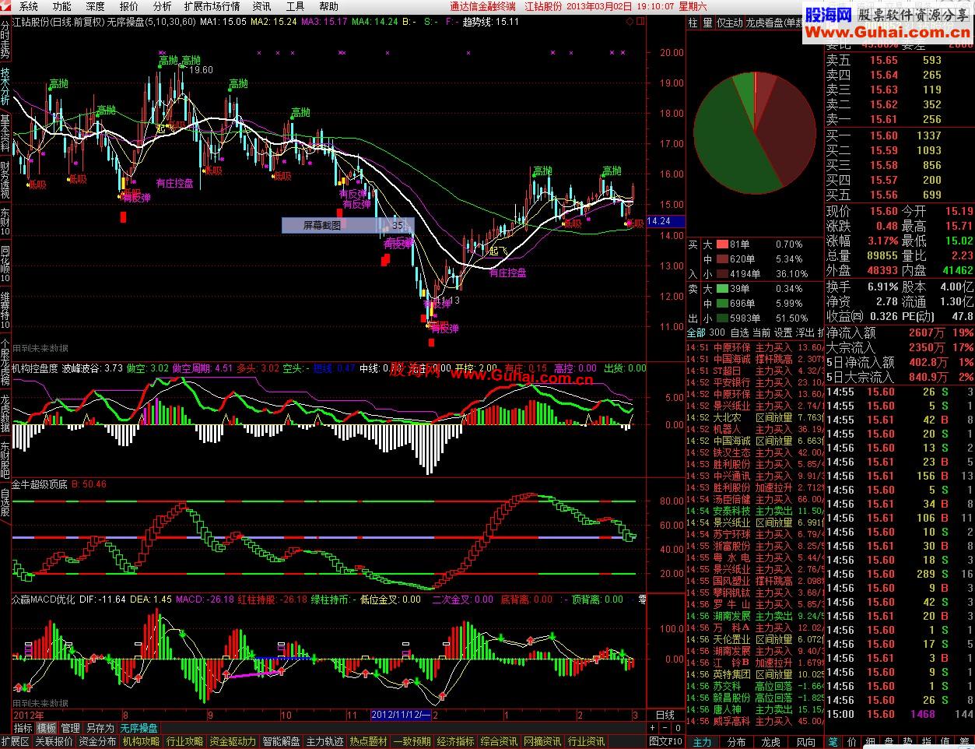Select the 东财股吧 sidebar tab

pos(5,459)
